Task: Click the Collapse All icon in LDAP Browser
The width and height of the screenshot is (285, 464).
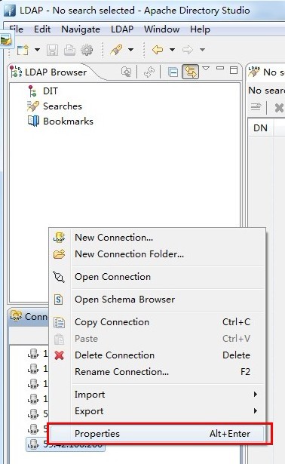Action: point(173,72)
